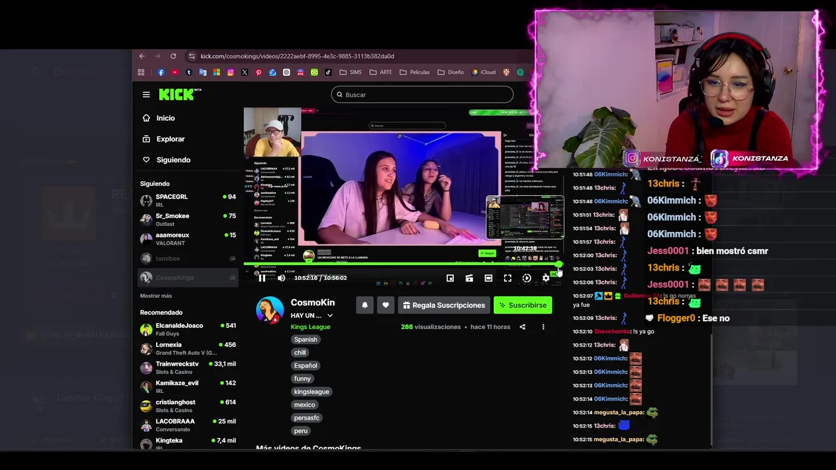Image resolution: width=836 pixels, height=470 pixels.
Task: Click Shevchenko username in chat
Action: (x=612, y=332)
